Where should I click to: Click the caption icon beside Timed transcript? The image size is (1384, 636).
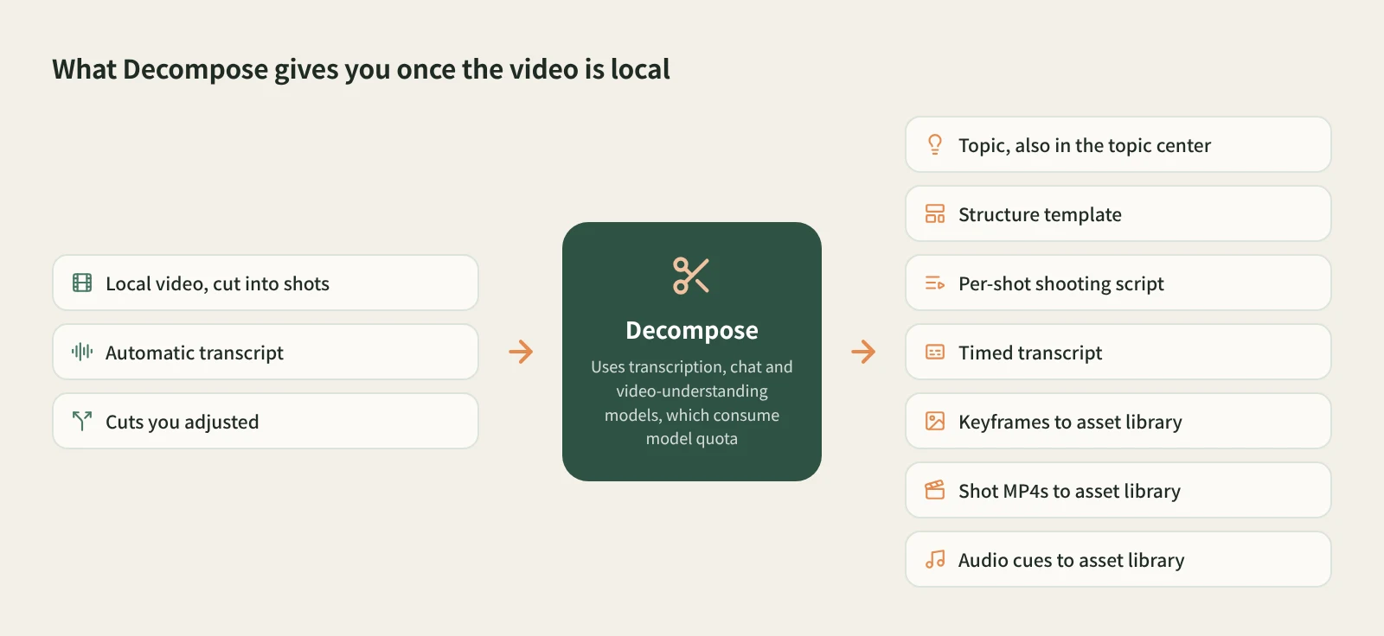click(x=935, y=352)
